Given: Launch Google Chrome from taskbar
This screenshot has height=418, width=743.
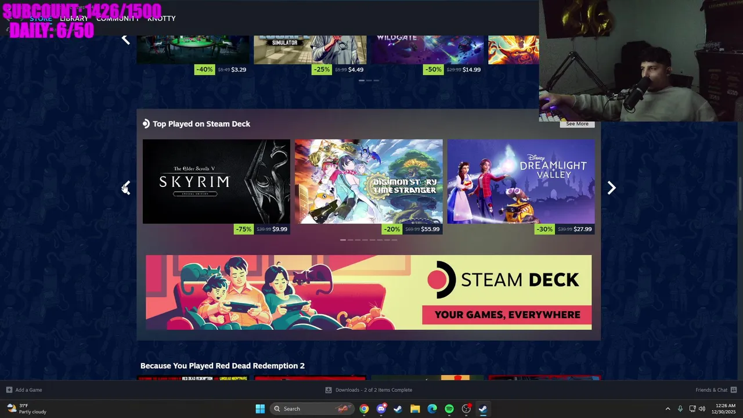Looking at the screenshot, I should (x=364, y=409).
